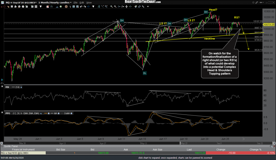The width and height of the screenshot is (276, 160).
Task: Expand the white arrow dropdown after layout icons
Action: (x=41, y=7)
